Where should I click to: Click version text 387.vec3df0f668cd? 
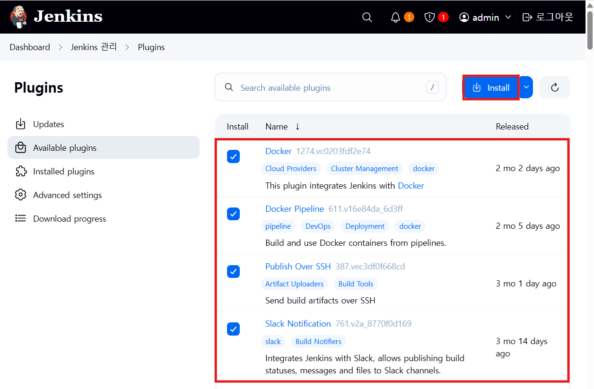tap(370, 267)
